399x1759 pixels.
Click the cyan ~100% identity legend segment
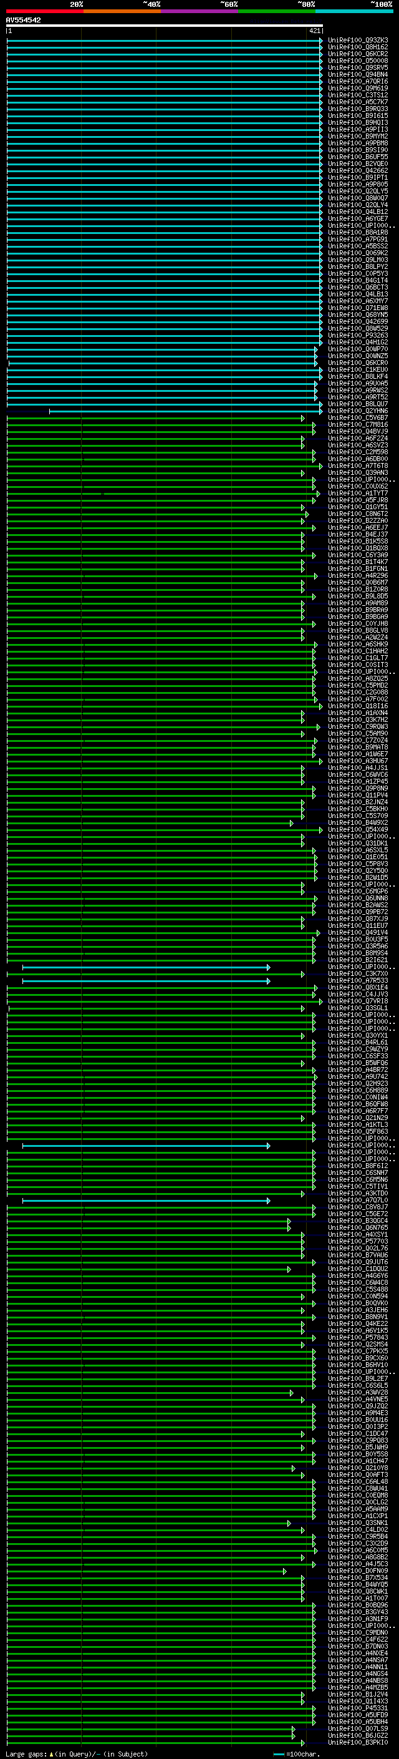[x=354, y=11]
